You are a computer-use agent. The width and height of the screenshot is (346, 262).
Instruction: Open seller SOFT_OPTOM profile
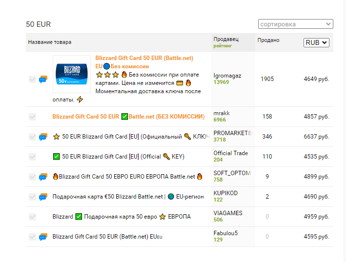pos(232,173)
